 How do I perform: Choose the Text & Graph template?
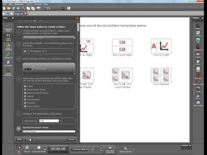click(x=161, y=47)
